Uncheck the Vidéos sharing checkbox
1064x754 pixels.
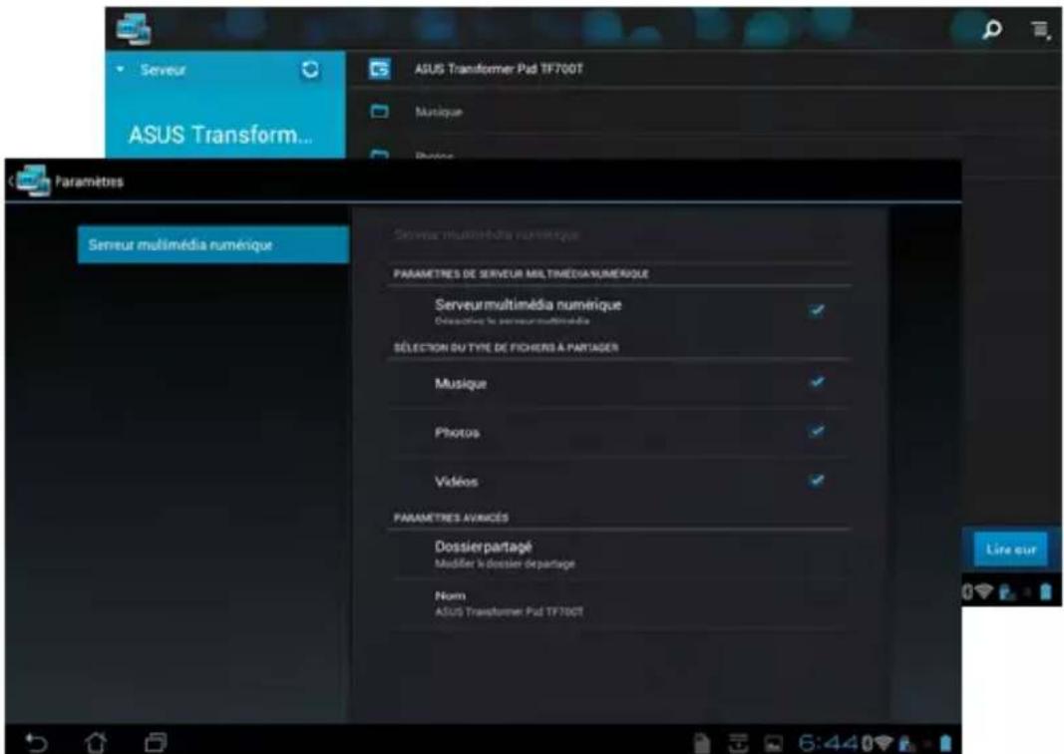(x=817, y=481)
